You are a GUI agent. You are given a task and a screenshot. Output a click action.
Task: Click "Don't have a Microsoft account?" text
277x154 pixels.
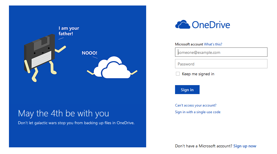pyautogui.click(x=204, y=146)
